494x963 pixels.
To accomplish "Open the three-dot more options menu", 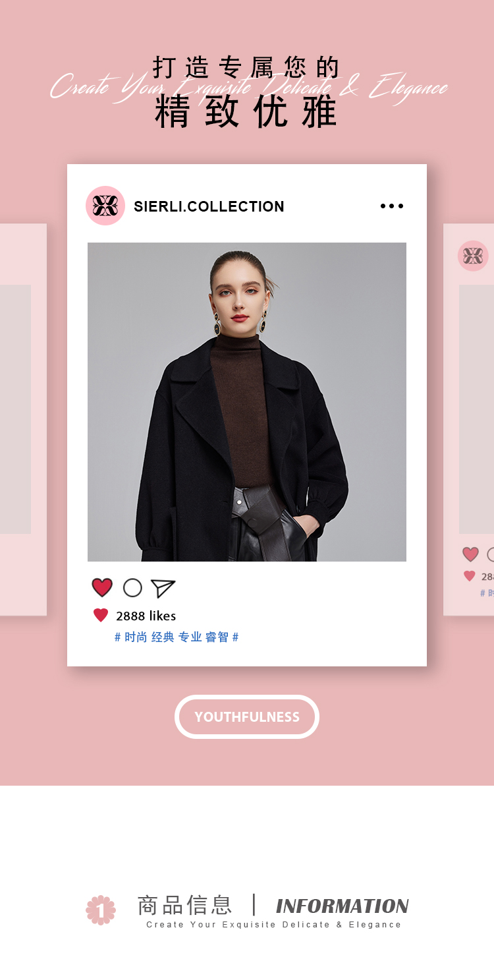I will (392, 206).
